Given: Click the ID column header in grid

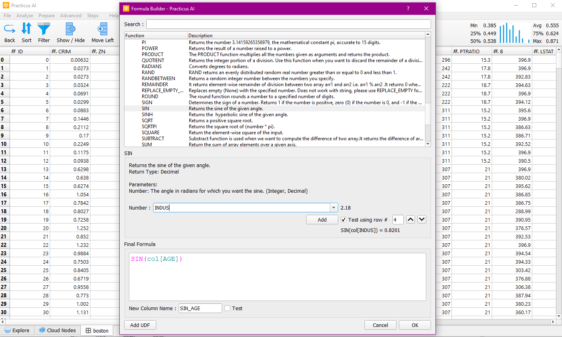Looking at the screenshot, I should tap(30, 51).
